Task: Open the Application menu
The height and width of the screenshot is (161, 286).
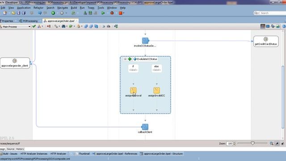Action: point(24,8)
